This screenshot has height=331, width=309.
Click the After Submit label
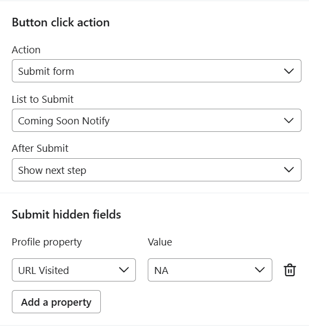click(40, 148)
